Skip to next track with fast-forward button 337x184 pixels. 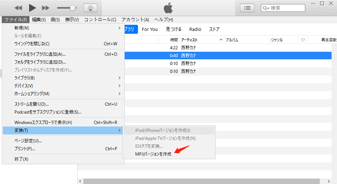pos(46,8)
